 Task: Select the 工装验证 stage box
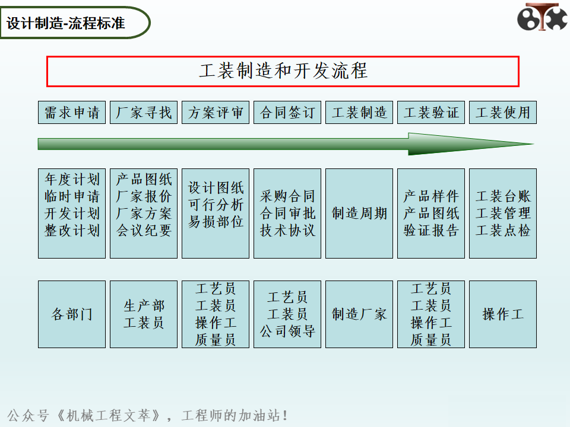(431, 113)
